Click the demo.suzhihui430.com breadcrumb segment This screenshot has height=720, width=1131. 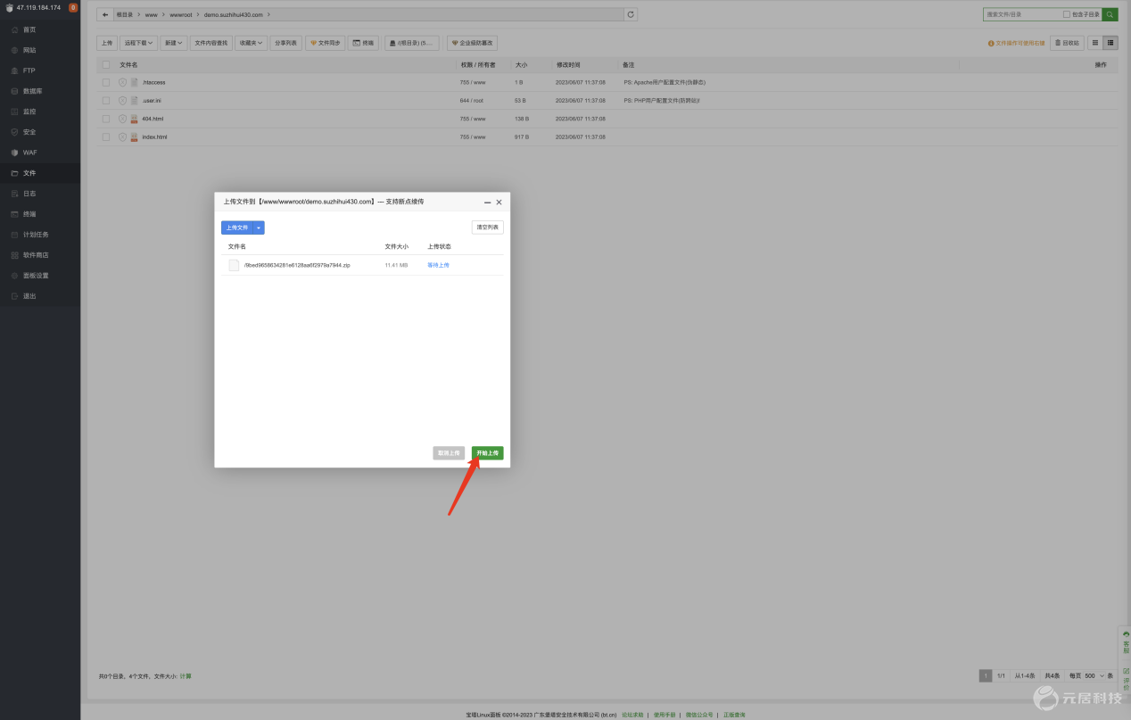pos(234,15)
